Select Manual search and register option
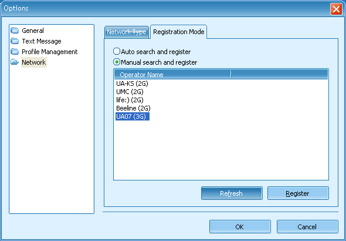The width and height of the screenshot is (346, 241). 117,62
